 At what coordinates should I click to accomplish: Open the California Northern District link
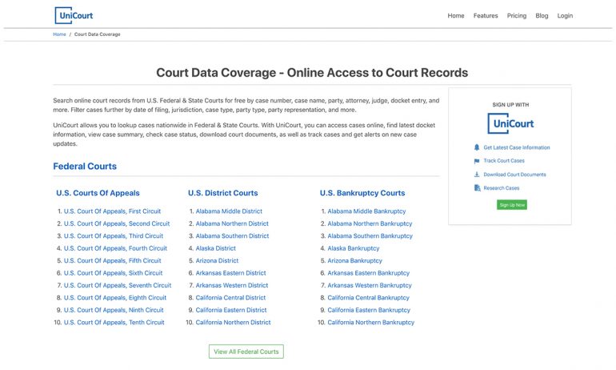pyautogui.click(x=234, y=323)
